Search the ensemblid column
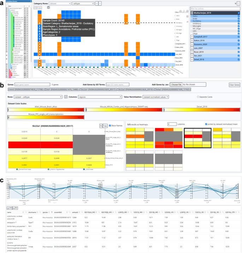Image resolution: width=242 pixels, height=253 pixels. coord(70,212)
